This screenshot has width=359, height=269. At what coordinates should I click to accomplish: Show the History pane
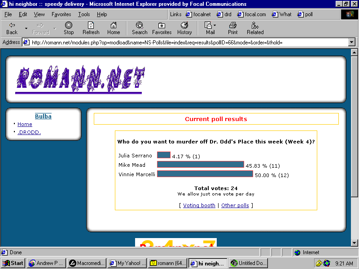(x=184, y=29)
